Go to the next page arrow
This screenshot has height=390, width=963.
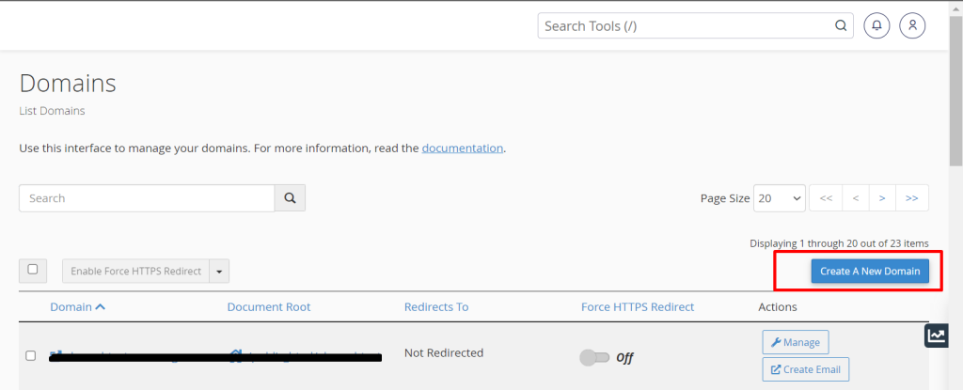(x=882, y=198)
